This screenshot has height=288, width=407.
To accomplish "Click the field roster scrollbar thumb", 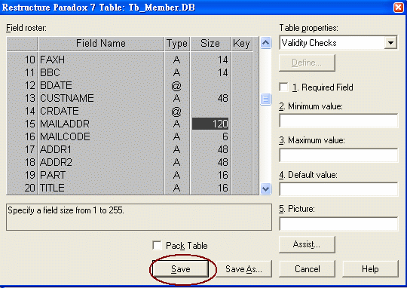I will (265, 99).
